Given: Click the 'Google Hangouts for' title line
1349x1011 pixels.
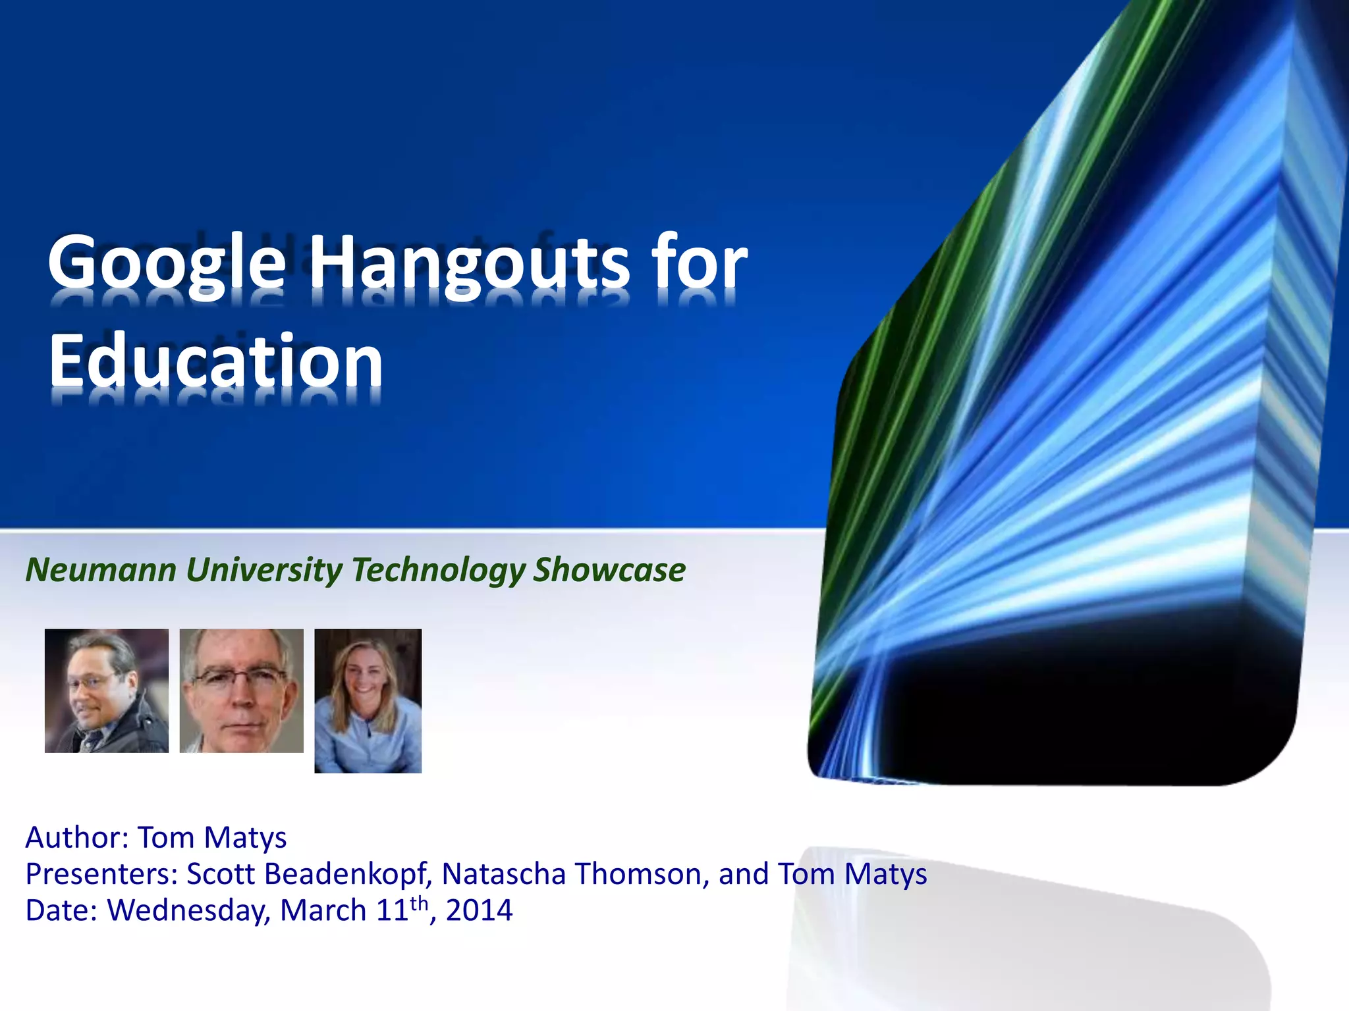Looking at the screenshot, I should [397, 263].
